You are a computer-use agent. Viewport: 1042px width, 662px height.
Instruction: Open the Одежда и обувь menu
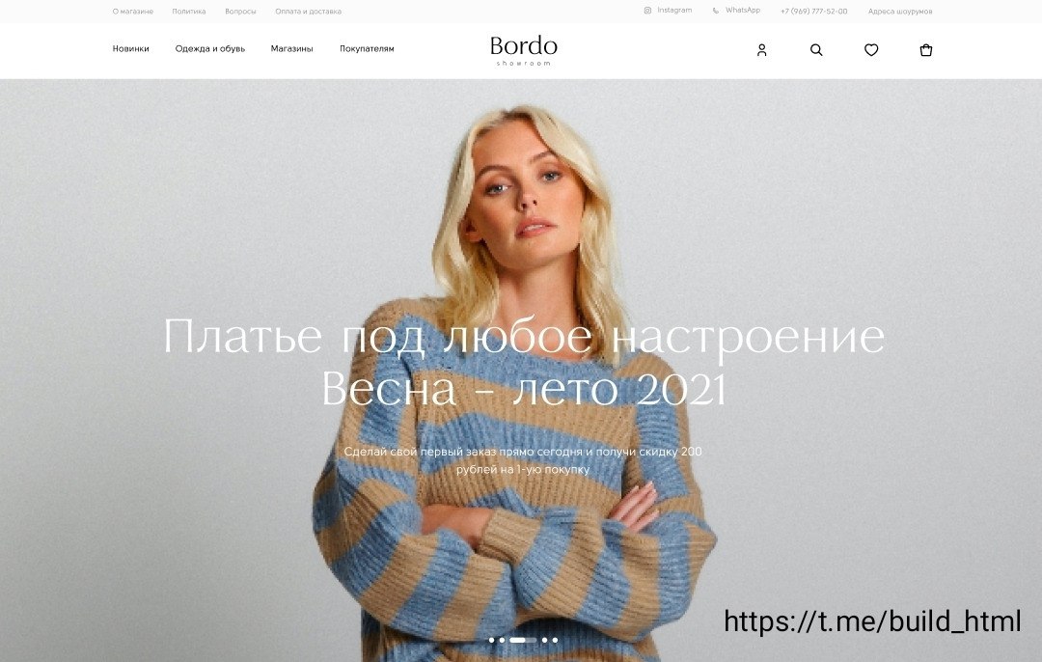pos(210,48)
